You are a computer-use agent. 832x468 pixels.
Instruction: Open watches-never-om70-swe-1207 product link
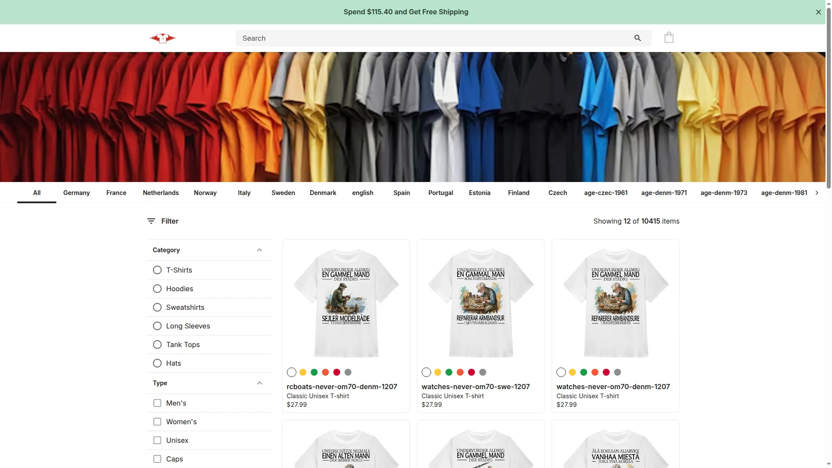[475, 387]
